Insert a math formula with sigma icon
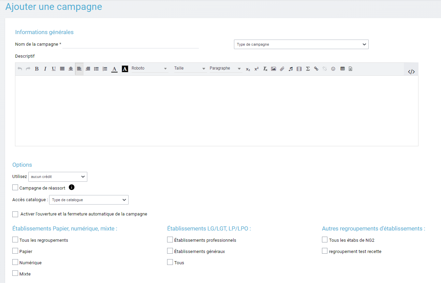The height and width of the screenshot is (283, 441). [308, 69]
